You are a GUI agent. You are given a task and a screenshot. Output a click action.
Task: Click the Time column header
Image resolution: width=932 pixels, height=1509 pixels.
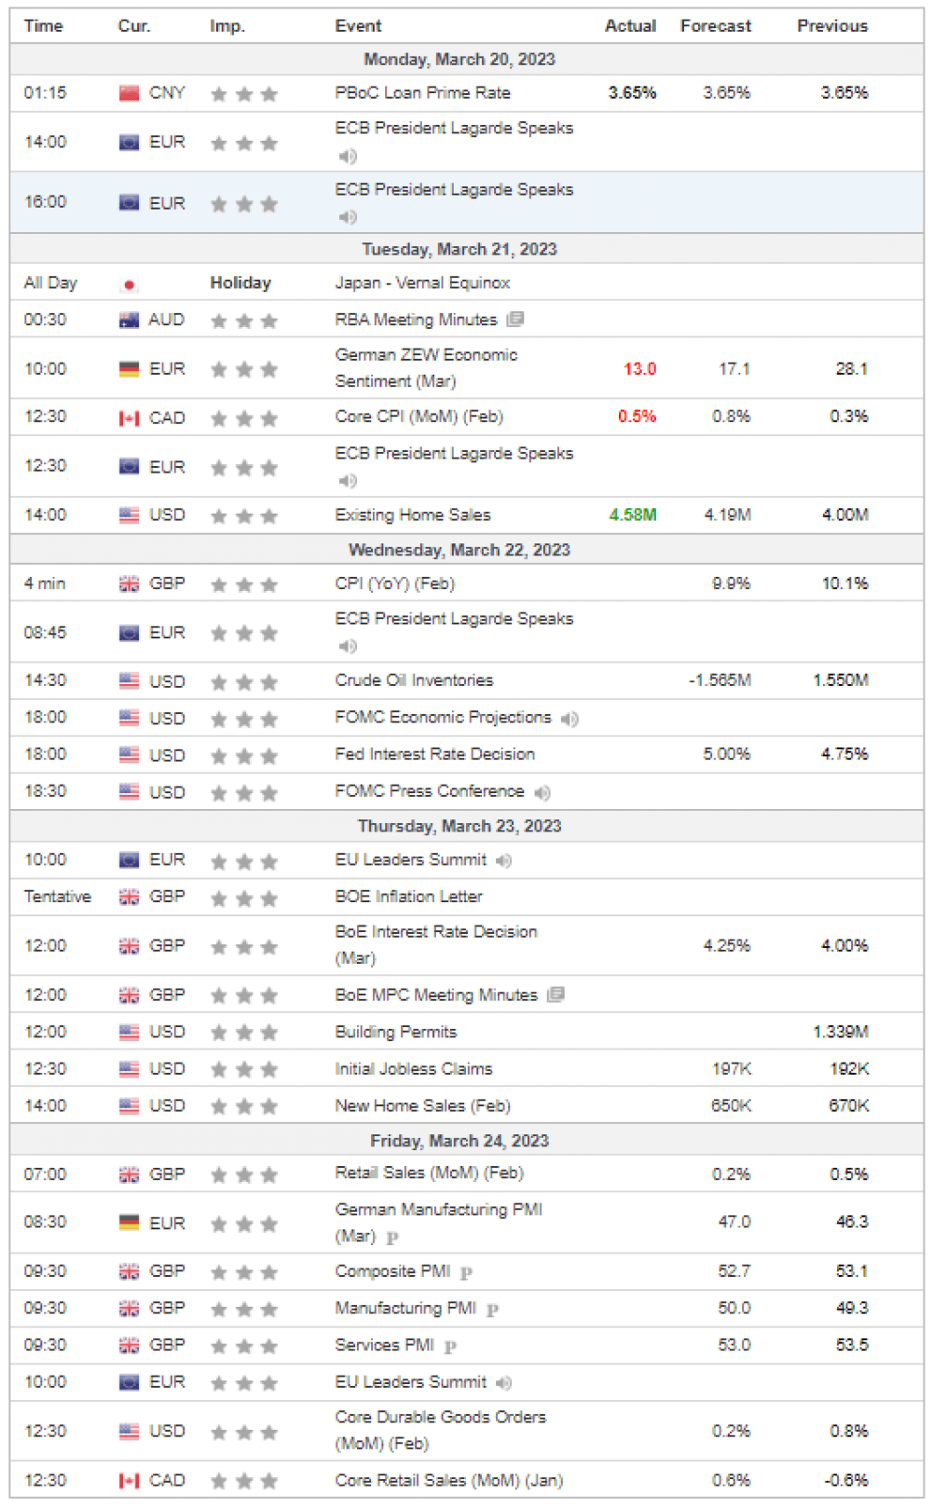pos(44,26)
